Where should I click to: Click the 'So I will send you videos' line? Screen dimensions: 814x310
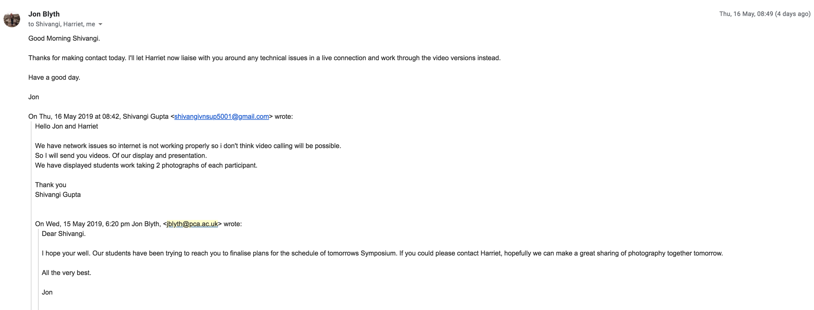[120, 156]
